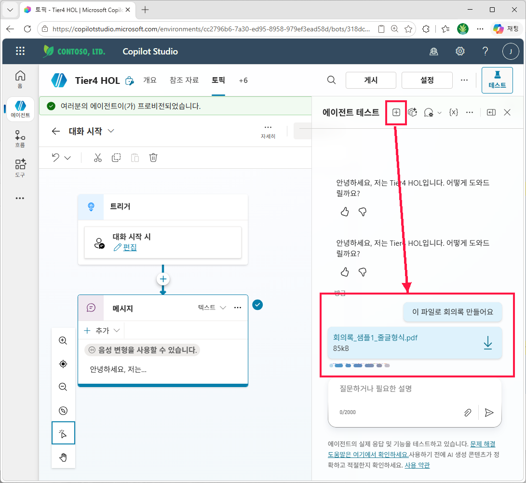The height and width of the screenshot is (483, 526).
Task: Click the paste clipboard icon in canvas toolbar
Action: (x=135, y=158)
